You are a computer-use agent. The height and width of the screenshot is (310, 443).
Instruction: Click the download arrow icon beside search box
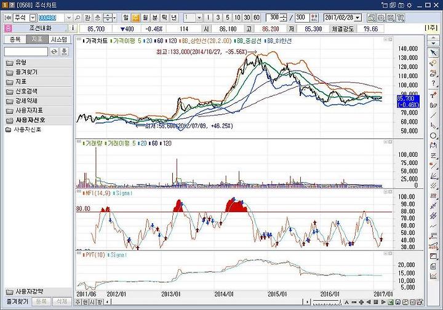coord(64,52)
